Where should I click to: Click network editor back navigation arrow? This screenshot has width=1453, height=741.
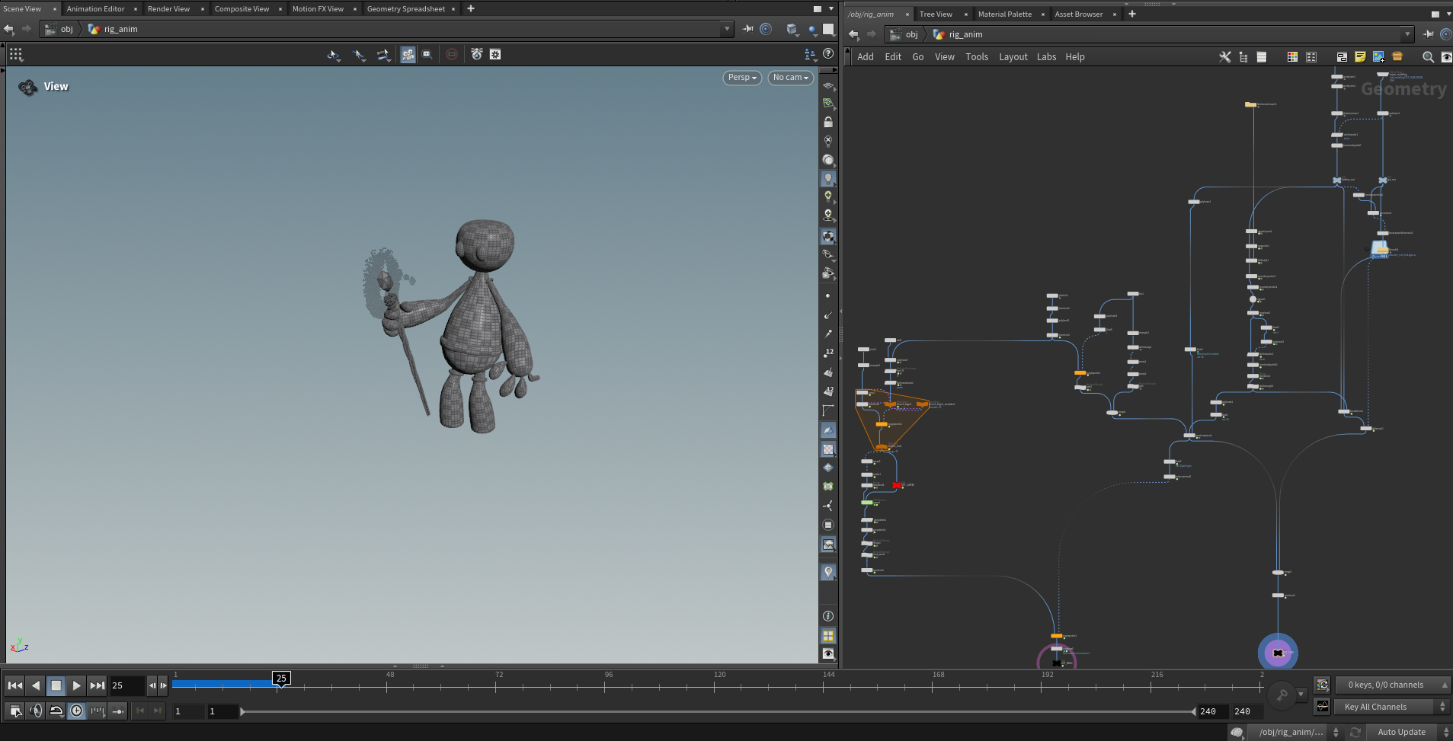click(x=853, y=34)
